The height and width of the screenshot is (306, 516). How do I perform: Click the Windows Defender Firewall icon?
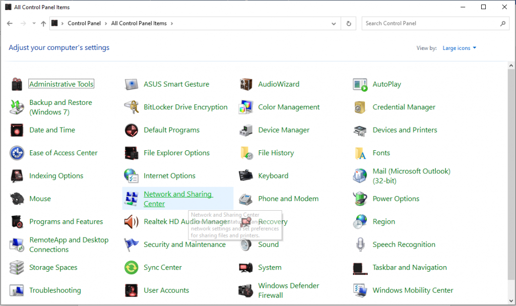click(x=246, y=290)
